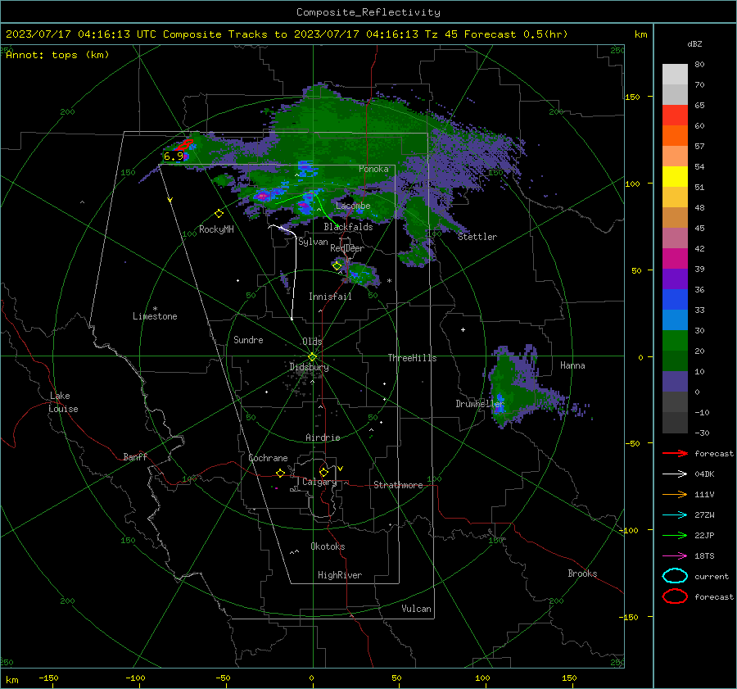
Task: Select the white 04DK track arrow
Action: pos(675,474)
